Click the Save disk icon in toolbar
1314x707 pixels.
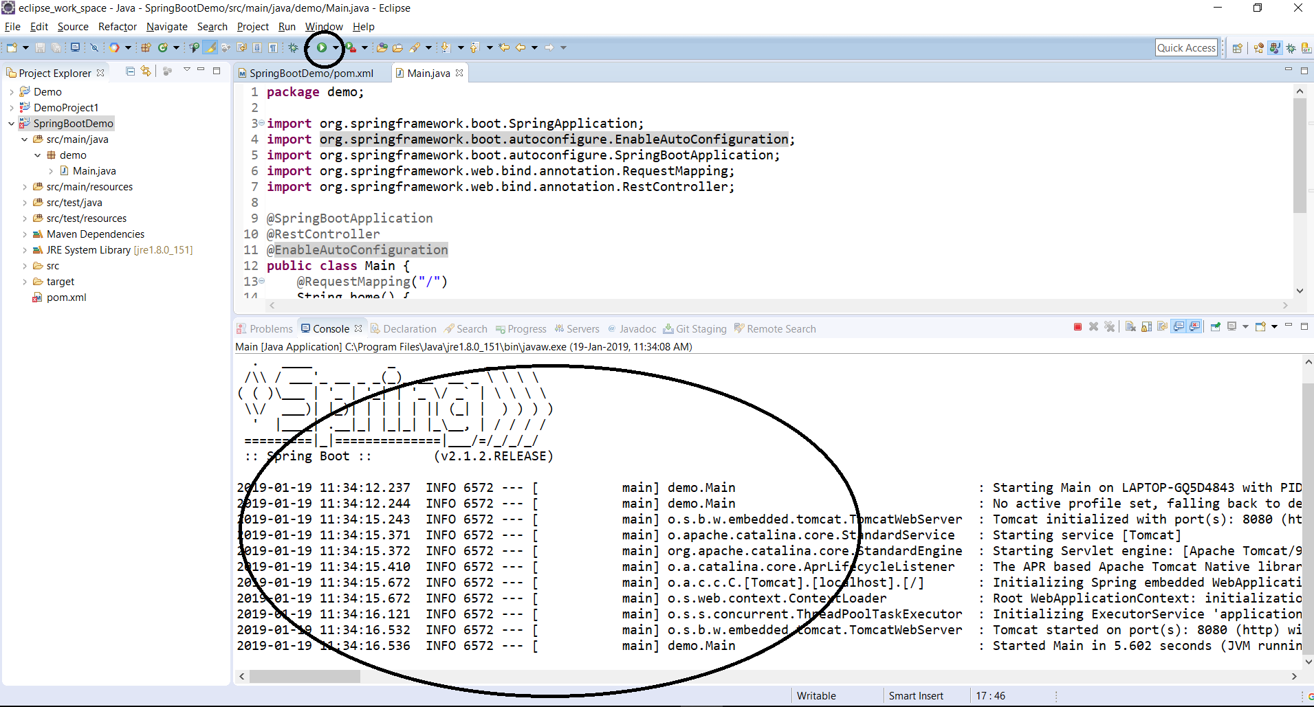[40, 47]
